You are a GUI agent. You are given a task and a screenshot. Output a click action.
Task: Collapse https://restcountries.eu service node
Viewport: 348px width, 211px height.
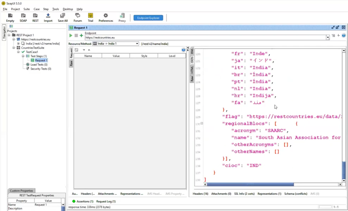(x=14, y=39)
